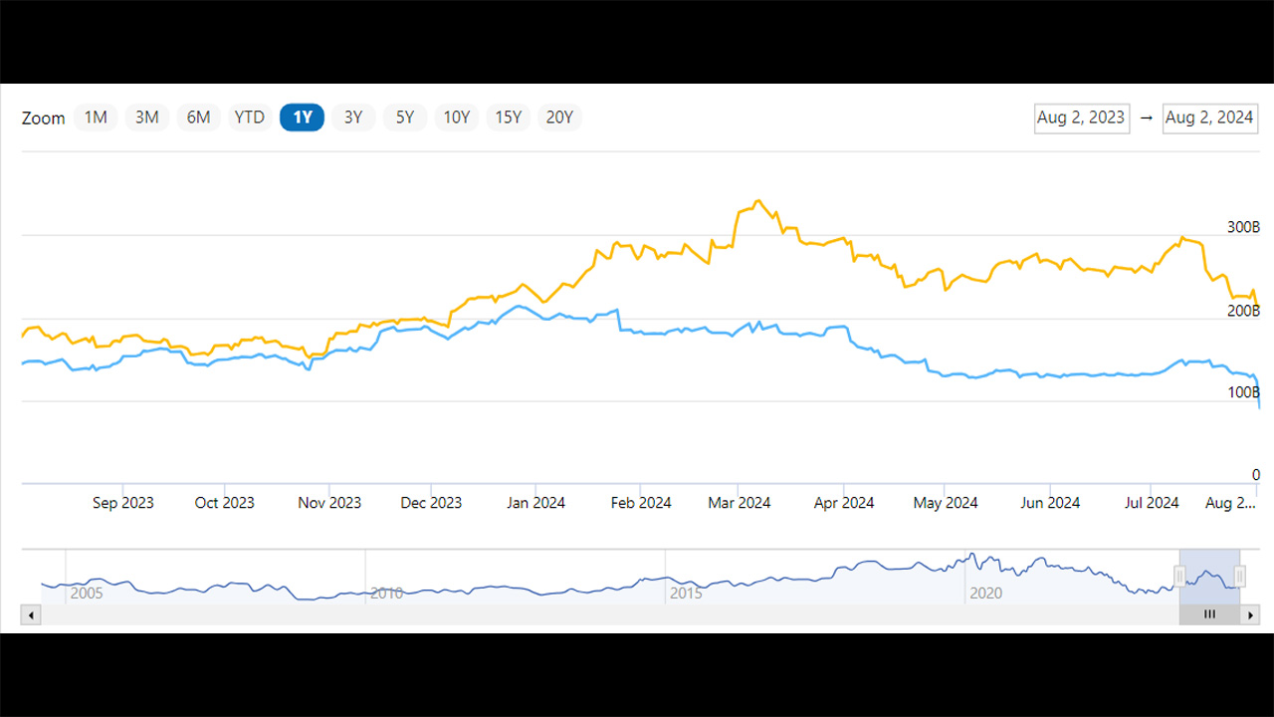Select the 20Y zoom range
This screenshot has height=717, width=1274.
tap(560, 118)
